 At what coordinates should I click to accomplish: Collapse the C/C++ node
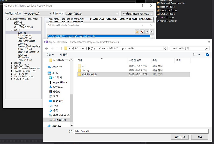[x=12, y=30]
